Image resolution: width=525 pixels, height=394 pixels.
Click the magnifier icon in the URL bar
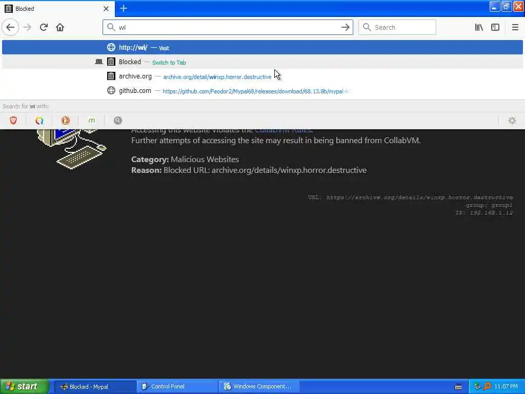click(111, 27)
